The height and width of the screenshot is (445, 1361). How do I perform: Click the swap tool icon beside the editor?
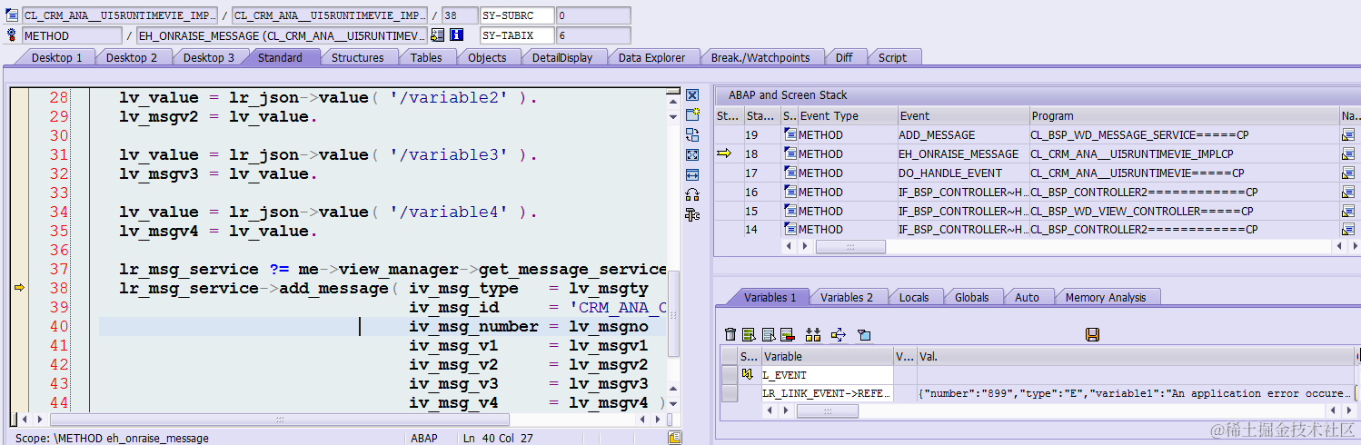692,134
